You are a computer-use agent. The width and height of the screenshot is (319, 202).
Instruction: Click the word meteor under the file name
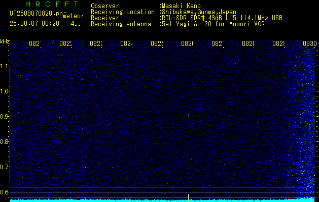pos(74,16)
